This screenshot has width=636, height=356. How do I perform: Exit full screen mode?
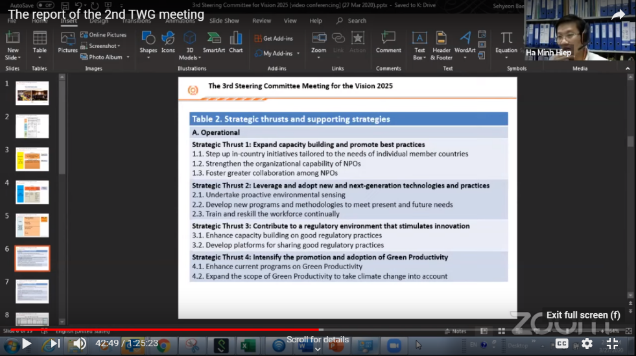pyautogui.click(x=612, y=344)
